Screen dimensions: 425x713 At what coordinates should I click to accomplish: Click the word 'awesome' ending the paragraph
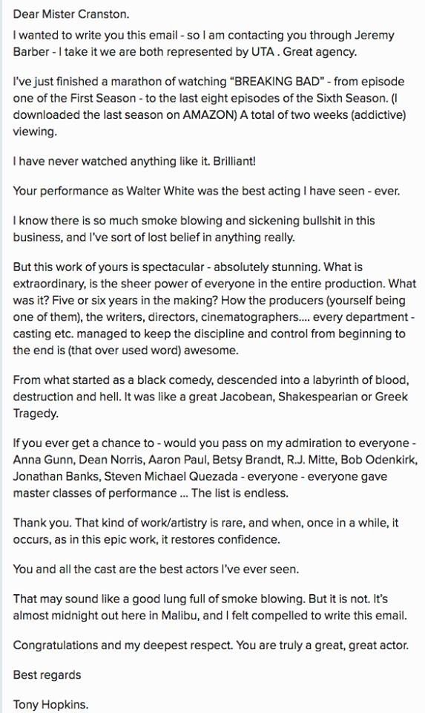(x=211, y=351)
